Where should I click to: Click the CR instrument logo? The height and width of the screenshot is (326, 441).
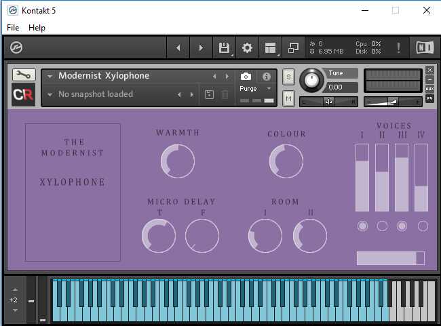[23, 95]
